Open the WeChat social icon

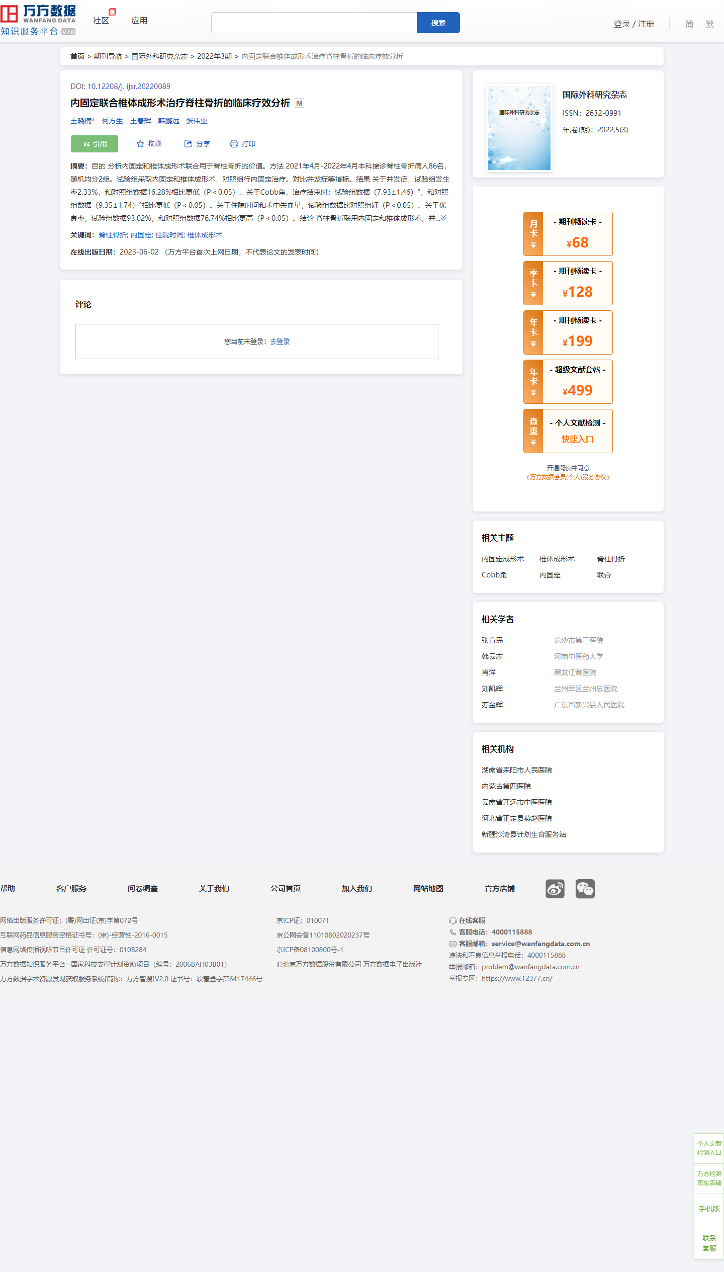click(585, 889)
